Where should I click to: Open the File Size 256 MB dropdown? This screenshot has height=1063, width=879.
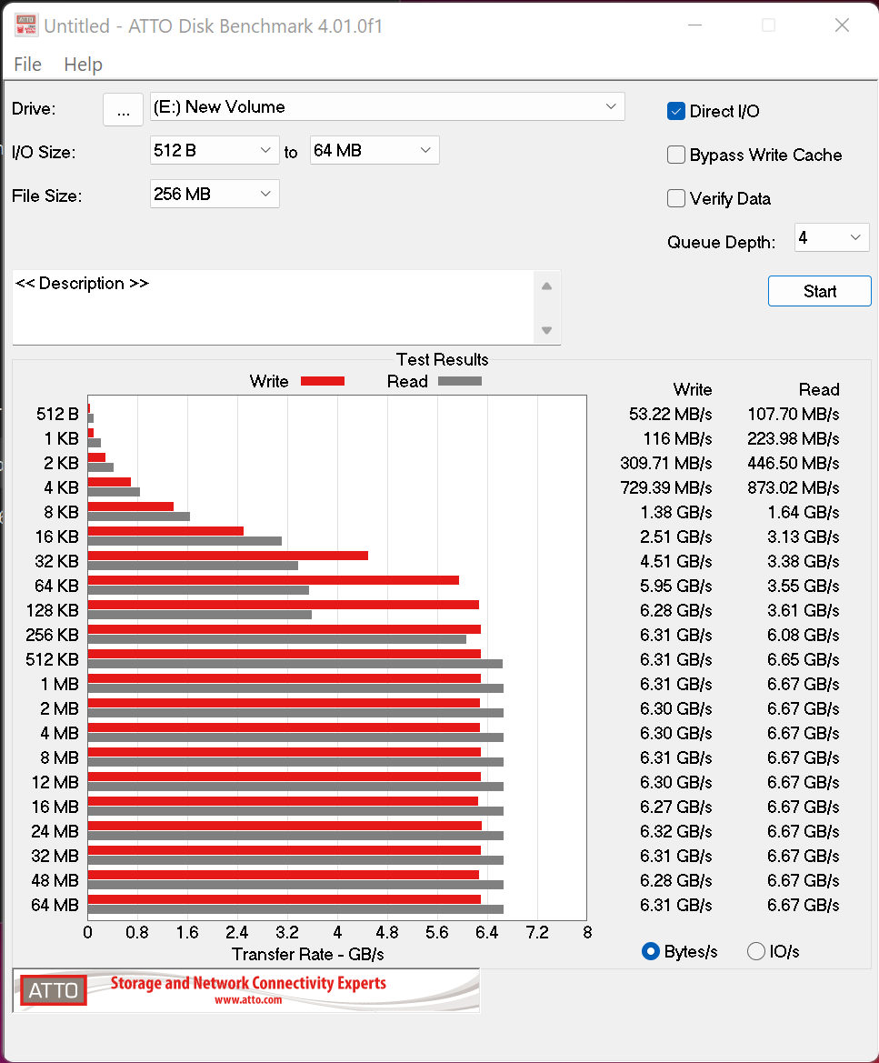point(215,194)
